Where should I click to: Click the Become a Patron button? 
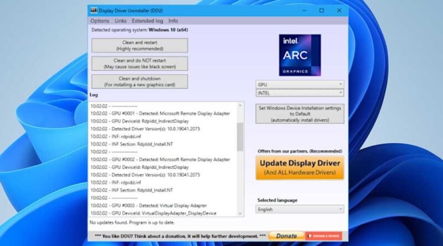tap(324, 236)
